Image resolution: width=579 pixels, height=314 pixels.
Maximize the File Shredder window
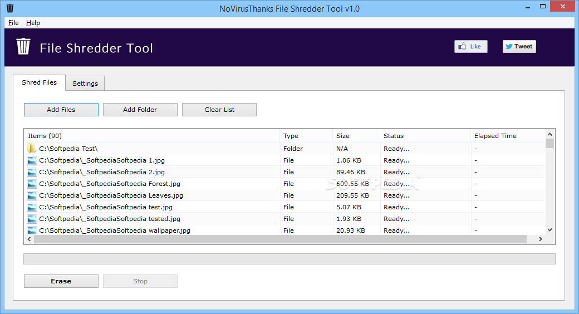tap(542, 6)
